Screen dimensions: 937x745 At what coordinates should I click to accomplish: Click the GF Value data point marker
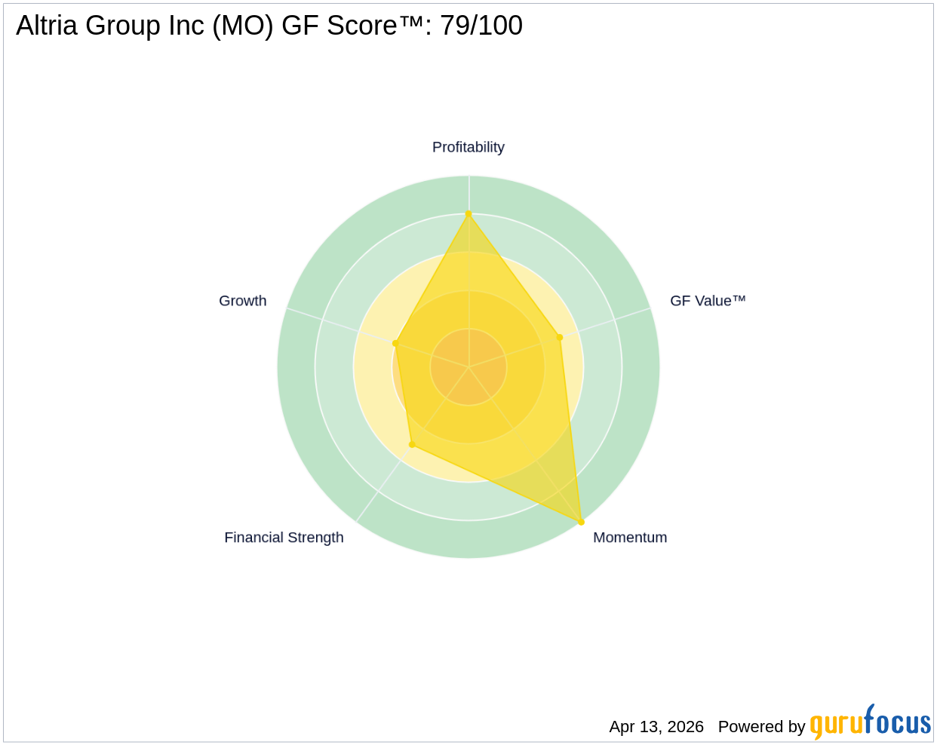click(x=560, y=337)
